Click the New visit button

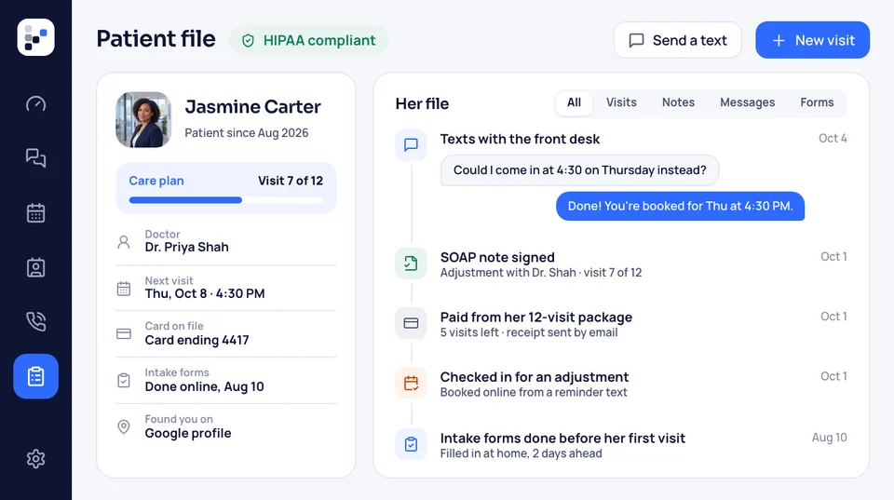tap(812, 40)
